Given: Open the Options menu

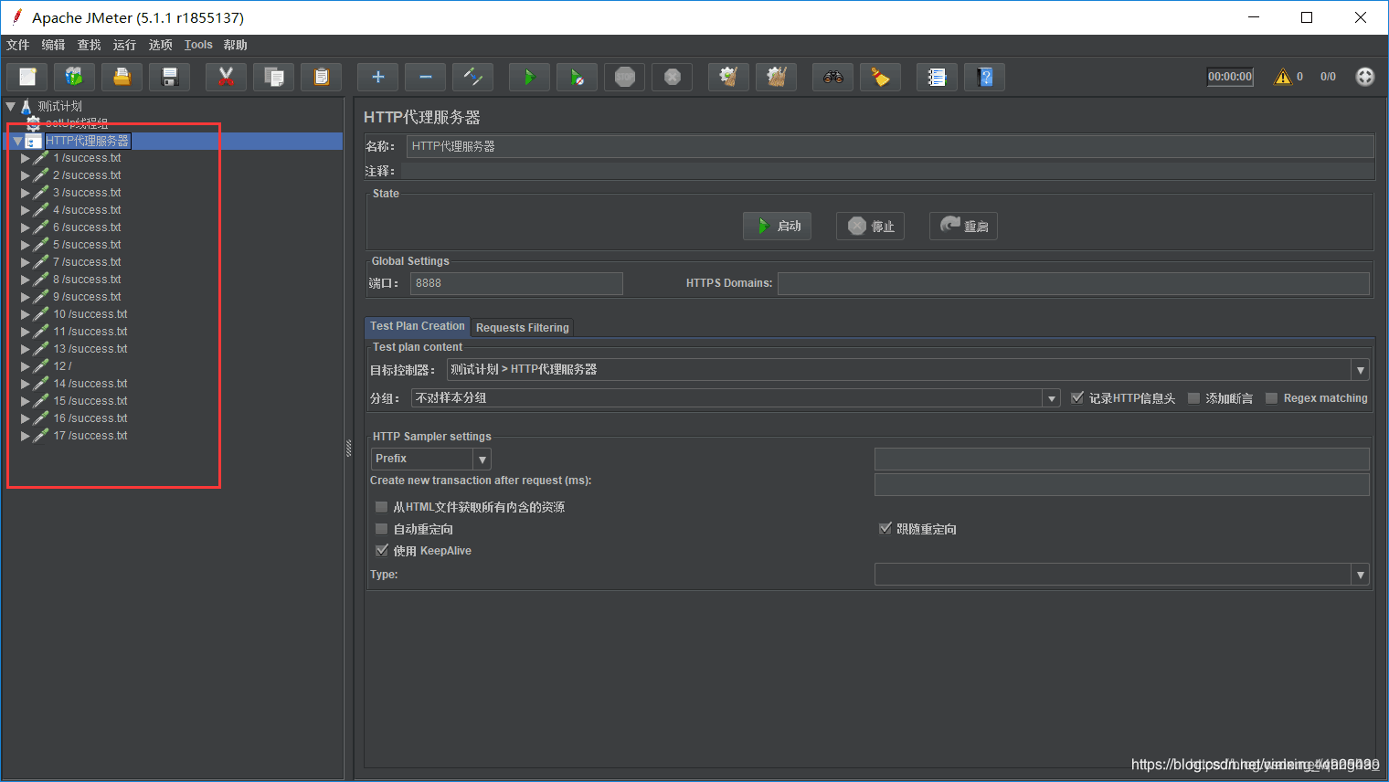Looking at the screenshot, I should point(161,45).
